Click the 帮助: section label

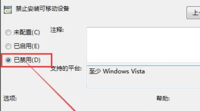(x=163, y=98)
